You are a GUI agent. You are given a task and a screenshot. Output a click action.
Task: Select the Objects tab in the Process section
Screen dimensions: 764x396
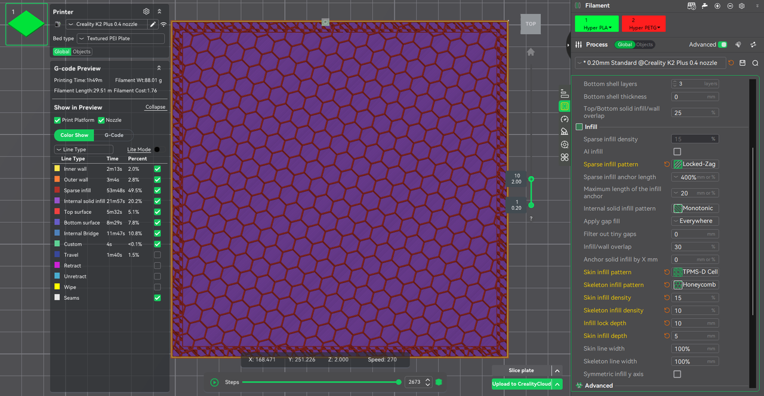(644, 45)
